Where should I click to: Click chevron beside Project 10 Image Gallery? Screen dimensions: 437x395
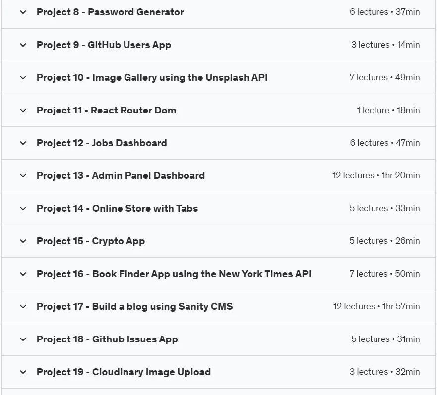coord(23,78)
